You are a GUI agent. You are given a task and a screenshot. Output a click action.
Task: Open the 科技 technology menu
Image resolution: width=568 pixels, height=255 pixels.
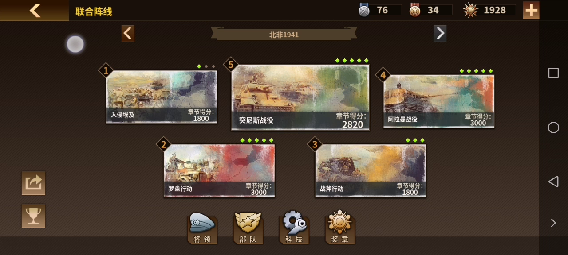click(294, 228)
